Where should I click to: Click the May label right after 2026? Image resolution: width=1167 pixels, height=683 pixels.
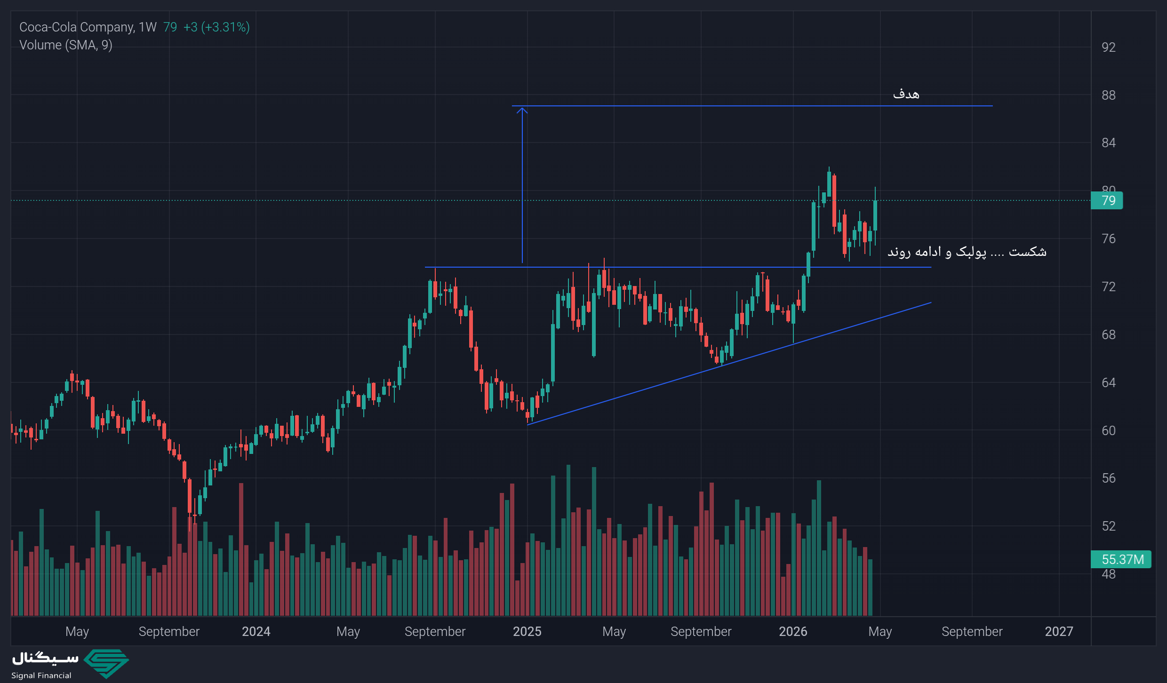point(880,632)
